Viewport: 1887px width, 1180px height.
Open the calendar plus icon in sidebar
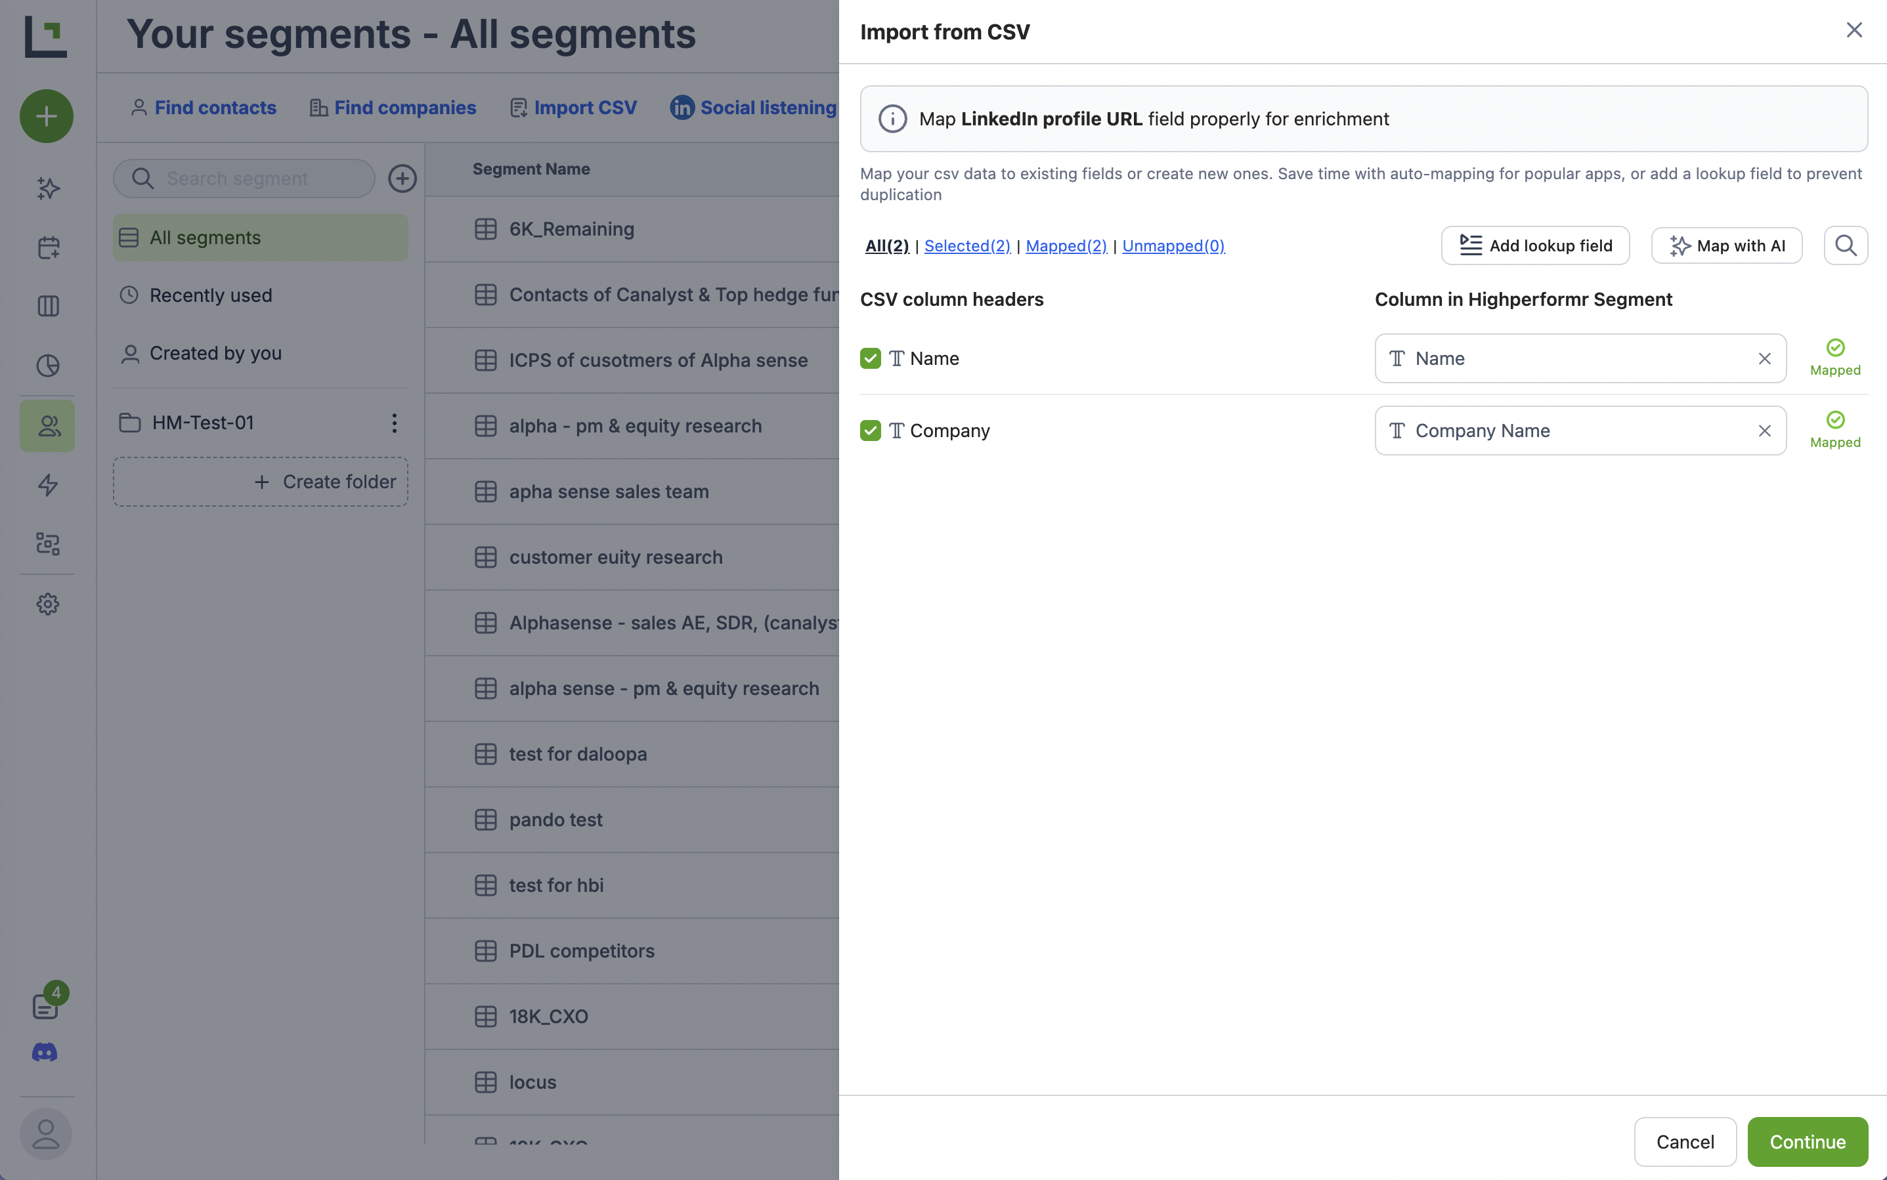[49, 247]
